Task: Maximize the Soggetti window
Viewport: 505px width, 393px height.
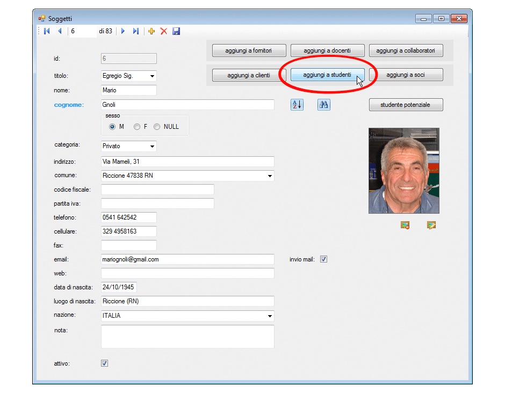Action: (x=441, y=19)
